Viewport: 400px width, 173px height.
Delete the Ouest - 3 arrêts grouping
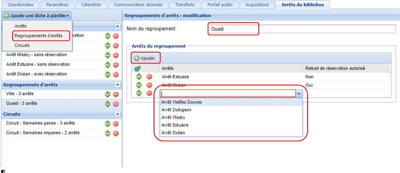point(116,104)
